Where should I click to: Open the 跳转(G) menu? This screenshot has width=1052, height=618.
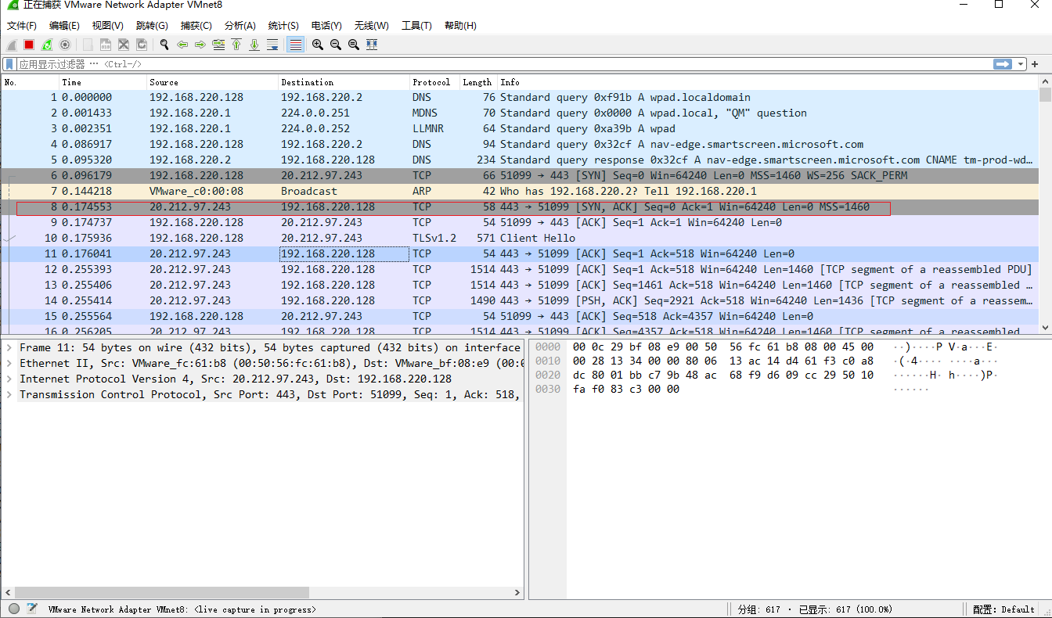152,26
